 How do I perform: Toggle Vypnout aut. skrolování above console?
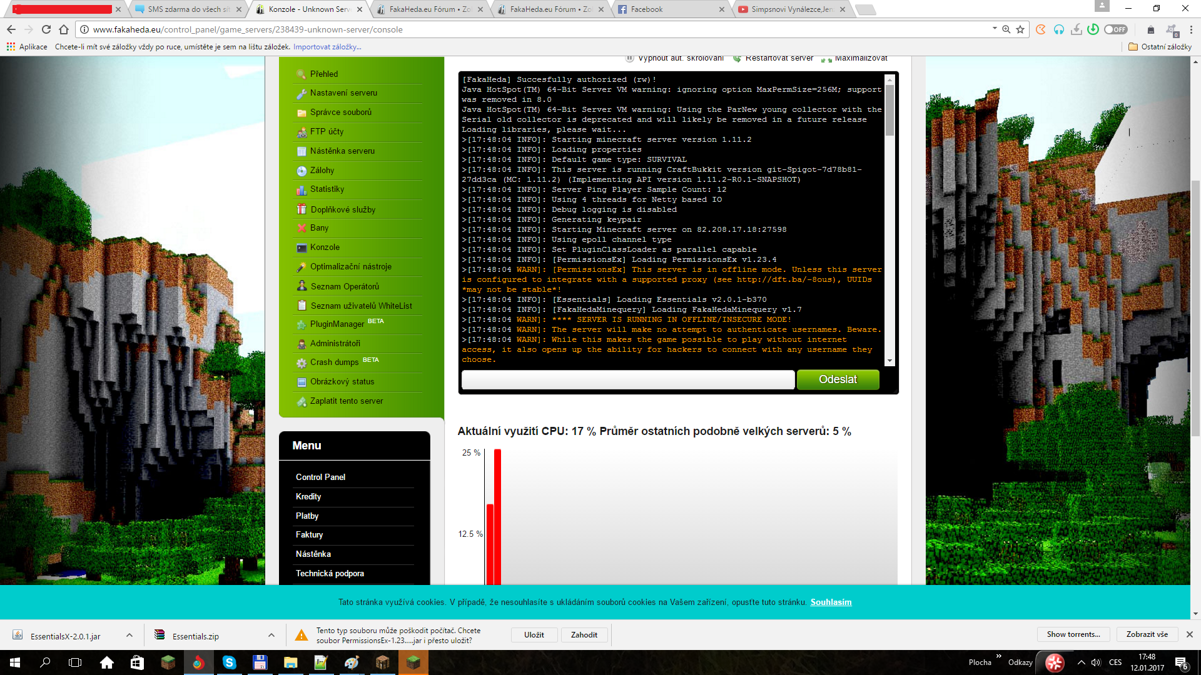(674, 58)
